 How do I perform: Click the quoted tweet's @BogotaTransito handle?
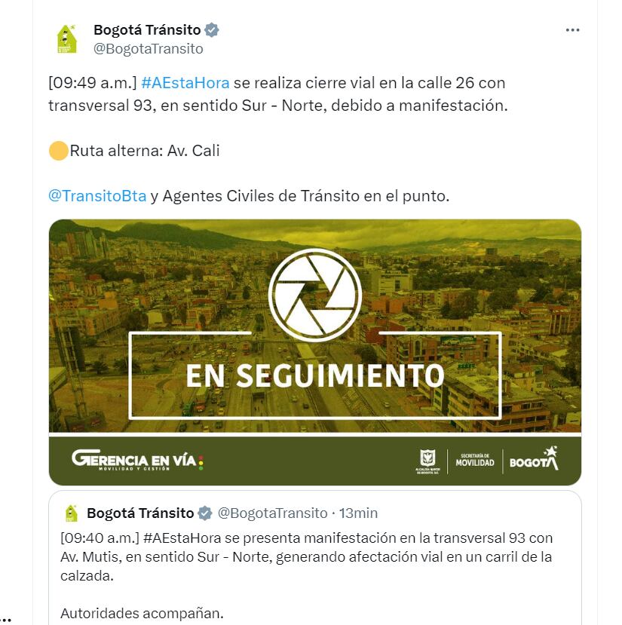pyautogui.click(x=272, y=513)
